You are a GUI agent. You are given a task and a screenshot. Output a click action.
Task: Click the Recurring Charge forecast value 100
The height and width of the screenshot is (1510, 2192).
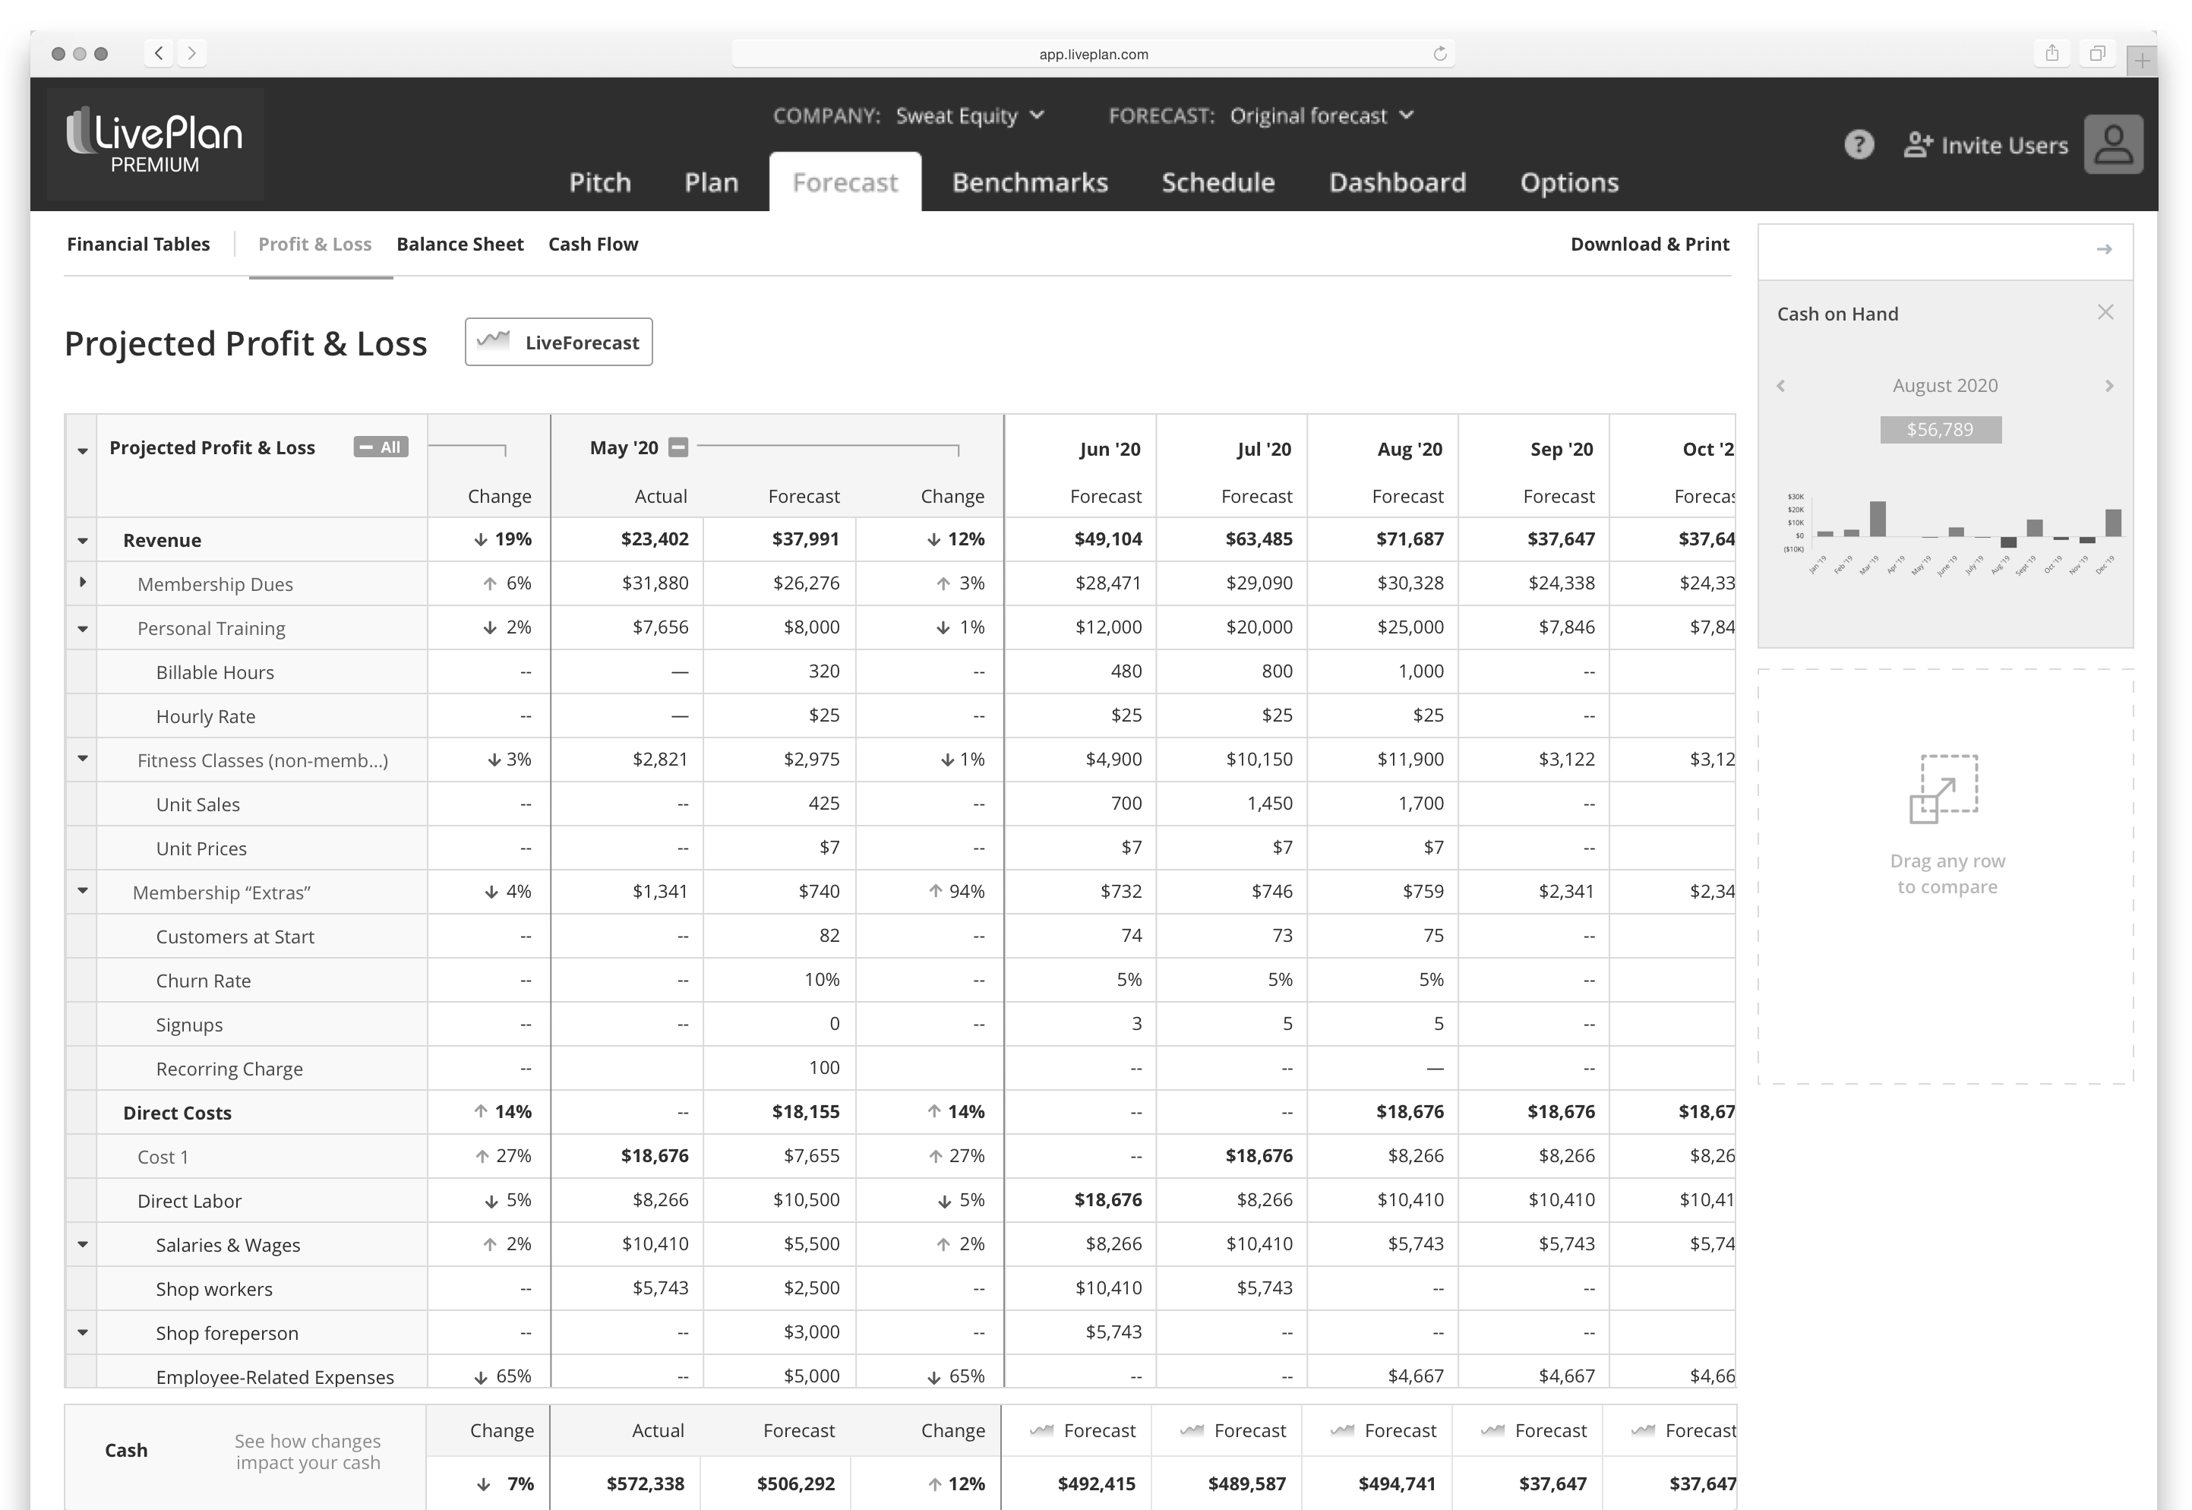pyautogui.click(x=824, y=1068)
